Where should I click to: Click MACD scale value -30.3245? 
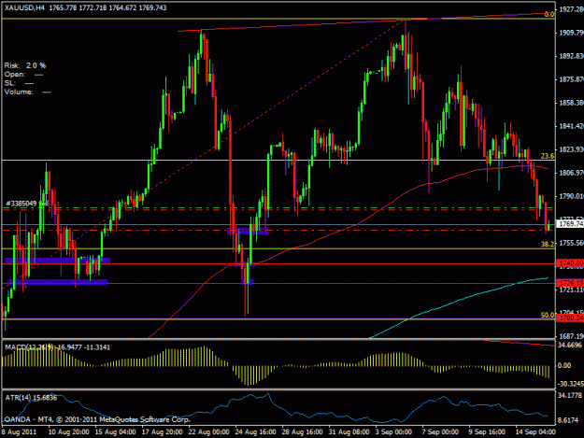(x=570, y=384)
